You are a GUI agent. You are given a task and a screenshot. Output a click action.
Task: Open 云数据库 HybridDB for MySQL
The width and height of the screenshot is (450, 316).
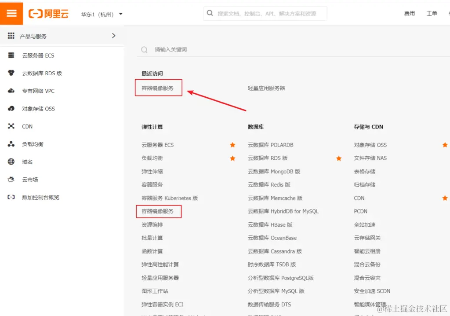[283, 211]
